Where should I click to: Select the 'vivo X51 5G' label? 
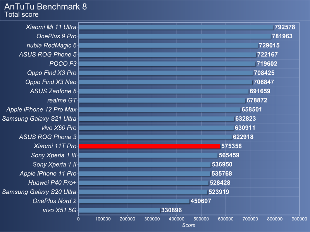coord(60,210)
